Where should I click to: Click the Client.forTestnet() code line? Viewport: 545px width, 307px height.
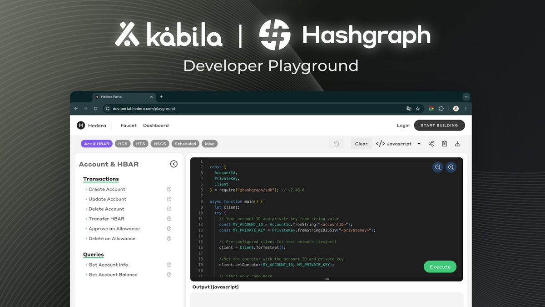coord(252,247)
